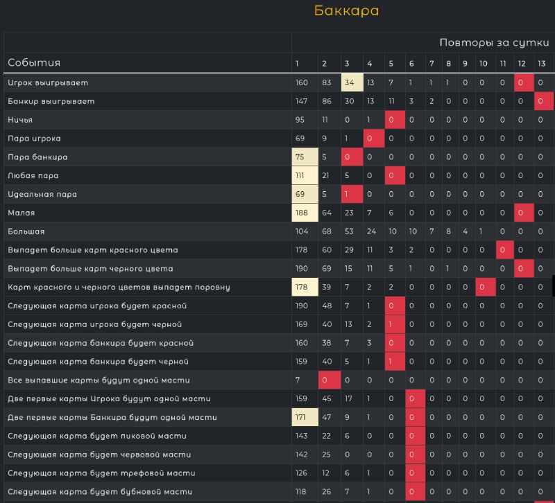
Task: Click highlighted 188 cell in Малая row
Action: pos(304,213)
